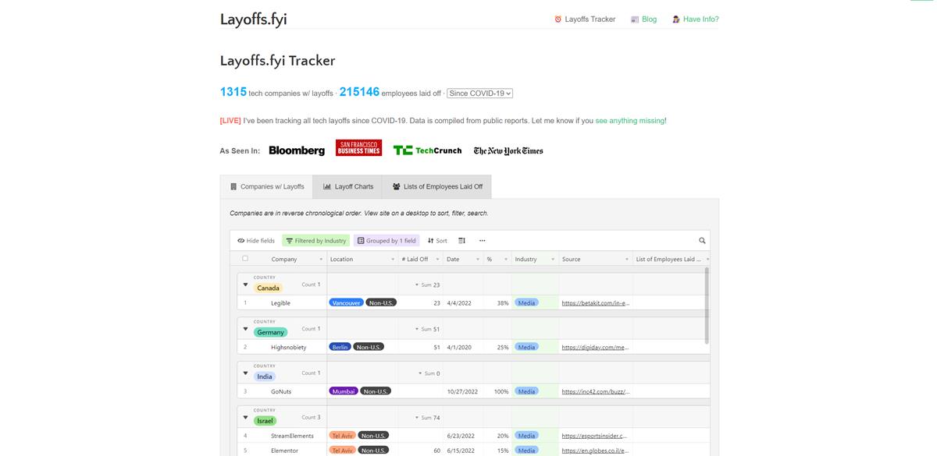This screenshot has width=937, height=456.
Task: Click Media tag in GoNuts row
Action: [526, 391]
